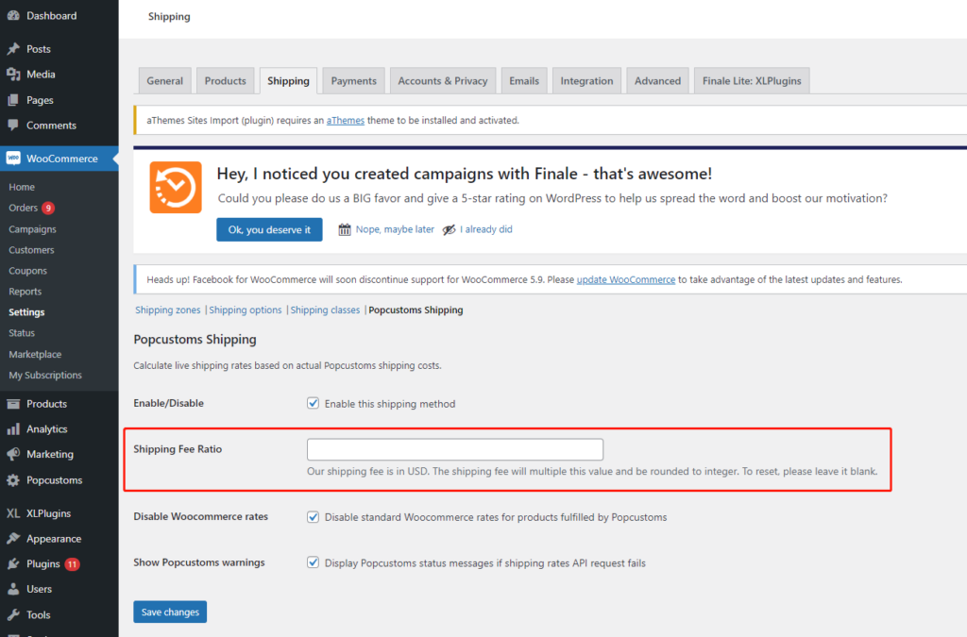Click the Dashboard gauge icon
The height and width of the screenshot is (637, 967).
13,16
